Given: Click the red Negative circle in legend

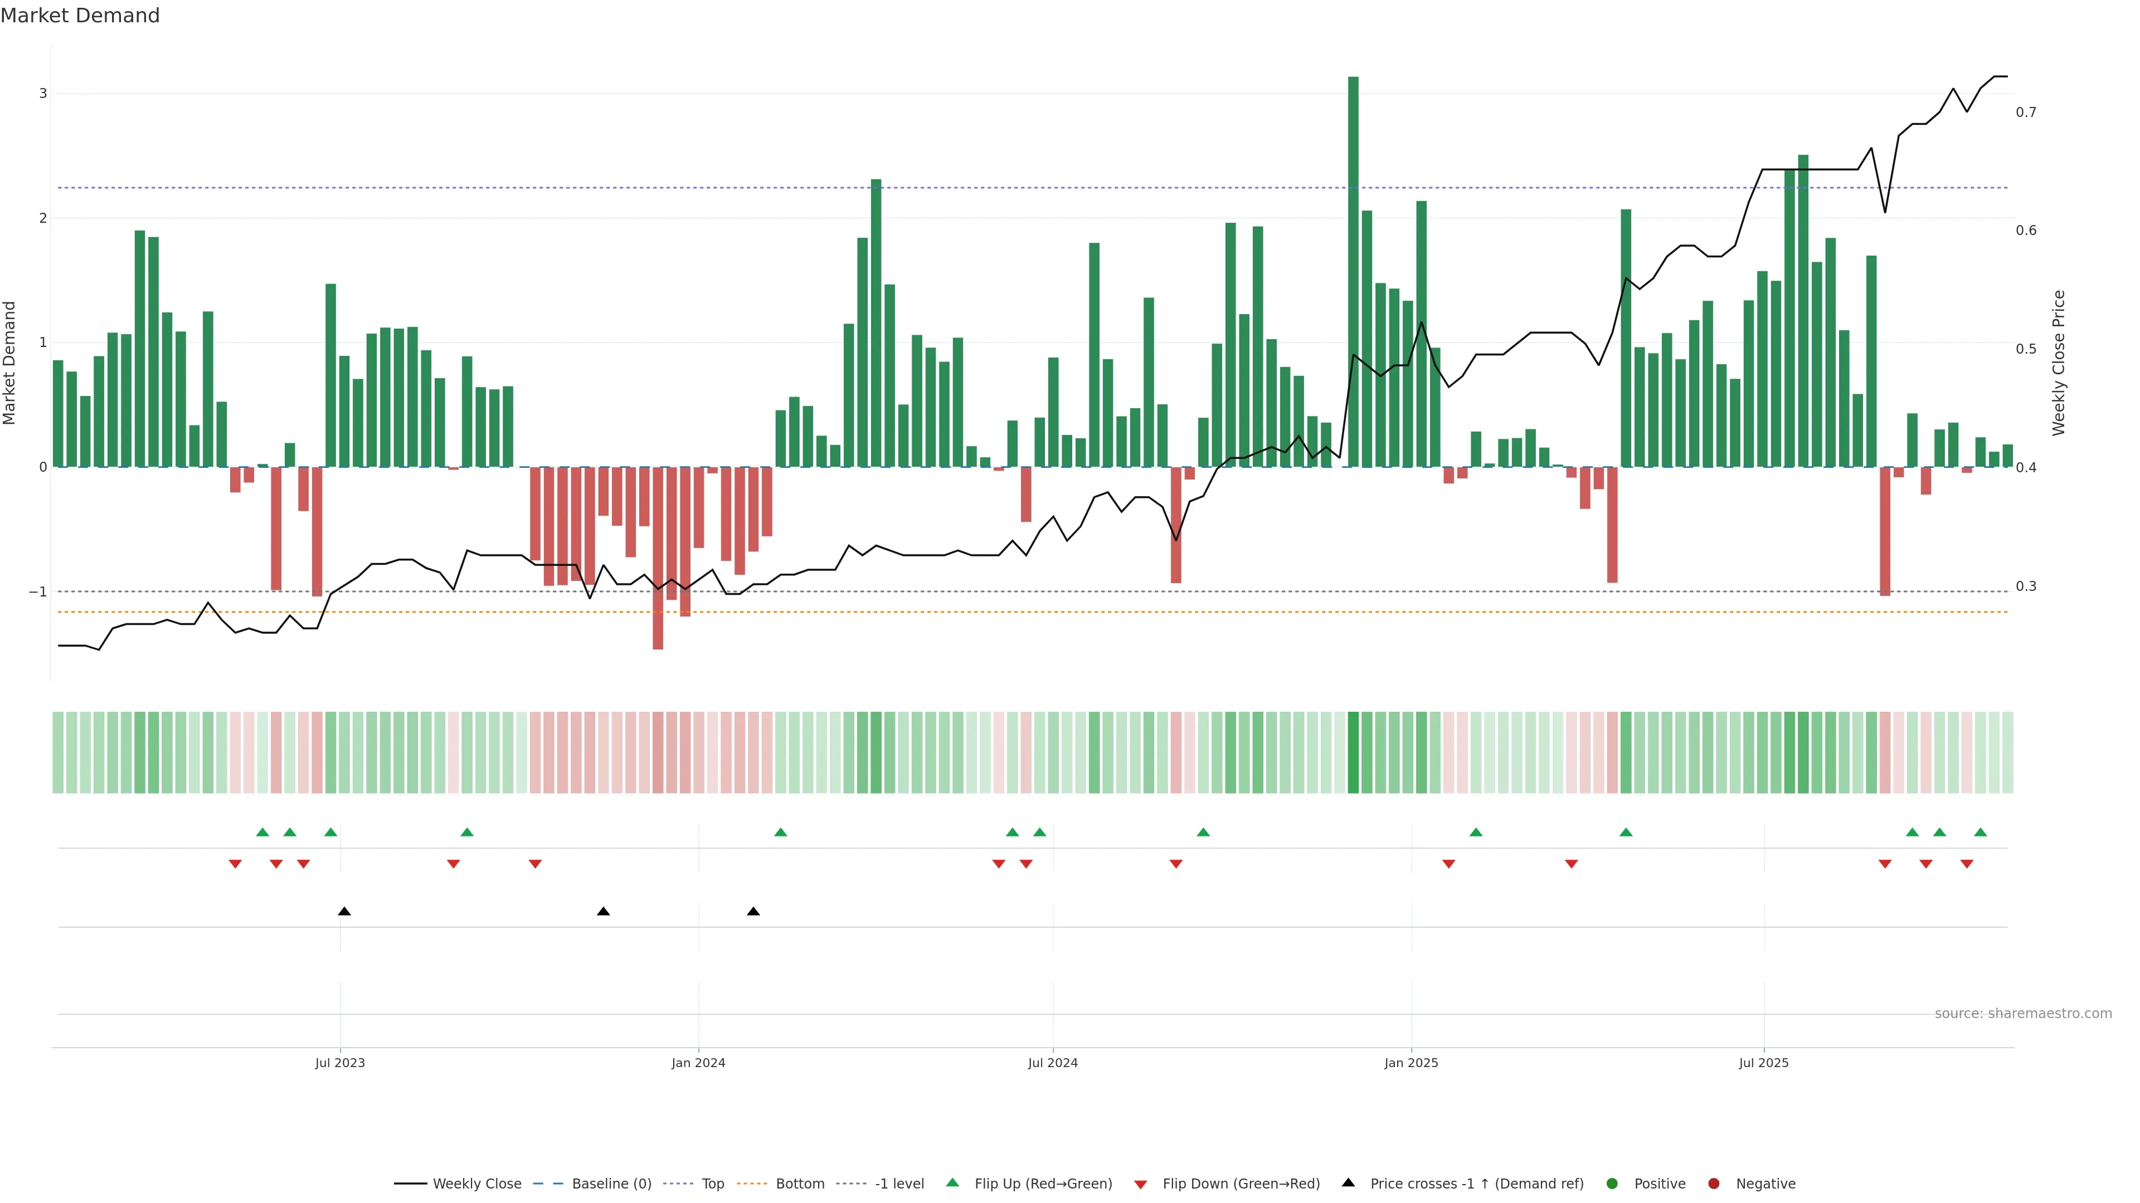Looking at the screenshot, I should [1714, 1183].
